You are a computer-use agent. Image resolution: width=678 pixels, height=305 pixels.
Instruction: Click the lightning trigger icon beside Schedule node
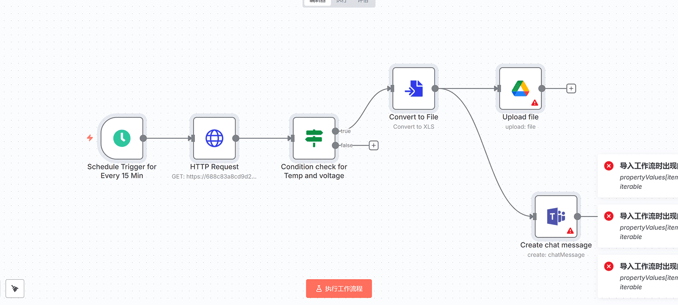tap(90, 138)
